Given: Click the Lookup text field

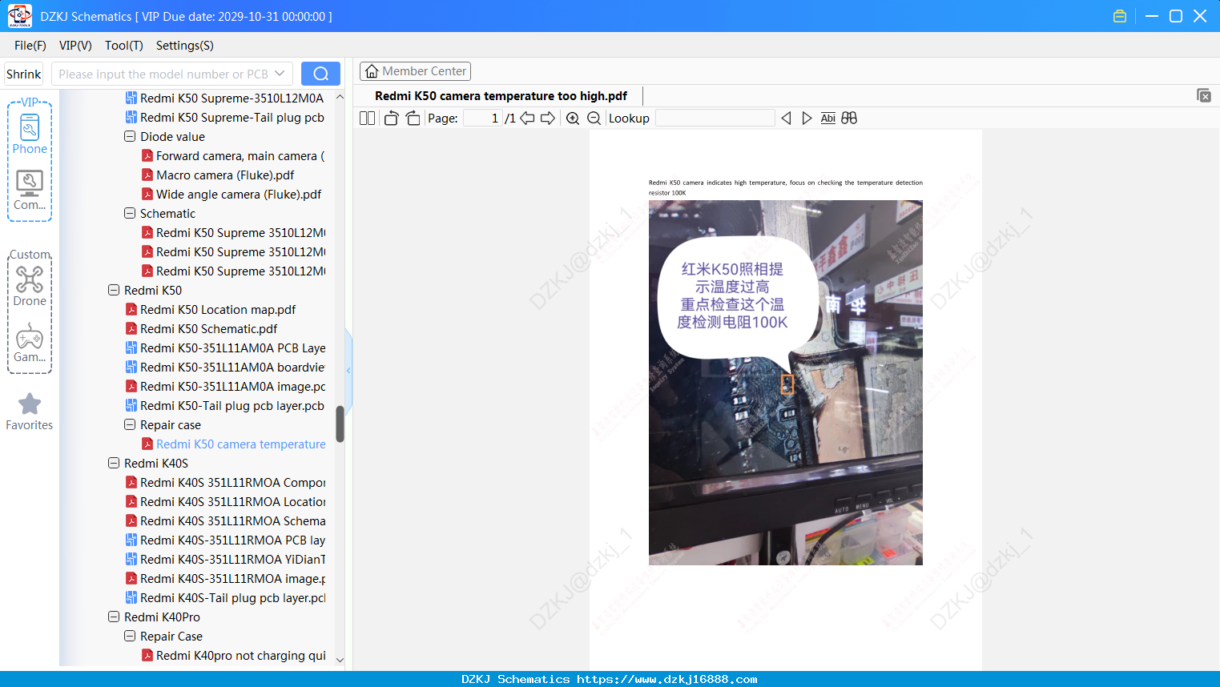Looking at the screenshot, I should pyautogui.click(x=715, y=119).
